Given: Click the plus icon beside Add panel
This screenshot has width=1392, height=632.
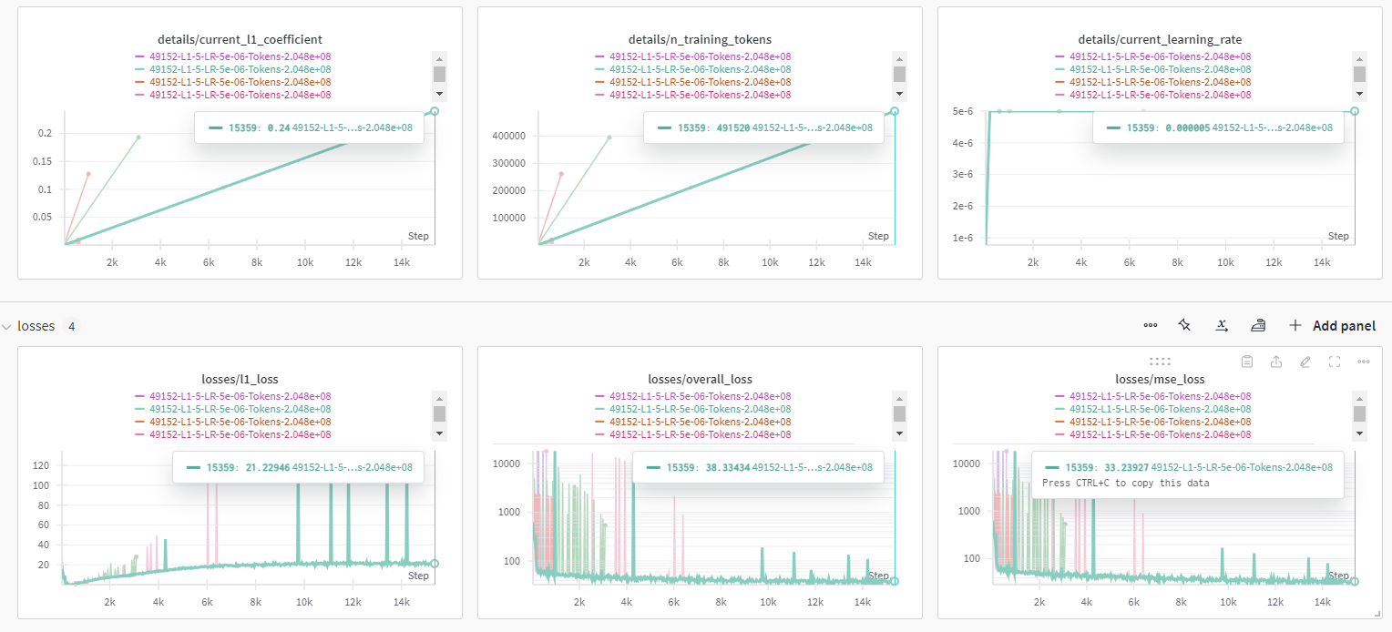Looking at the screenshot, I should tap(1295, 325).
